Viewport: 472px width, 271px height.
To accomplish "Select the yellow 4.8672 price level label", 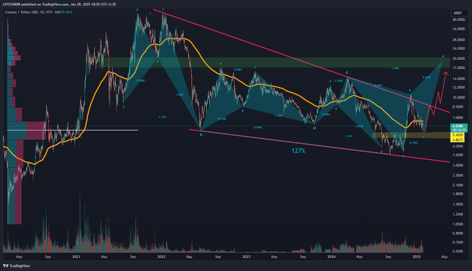I will point(457,139).
